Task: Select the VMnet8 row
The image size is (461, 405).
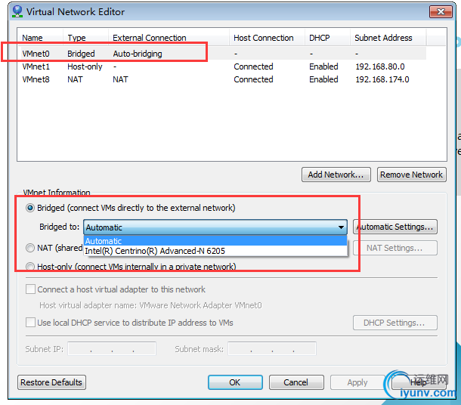Action: pos(224,79)
